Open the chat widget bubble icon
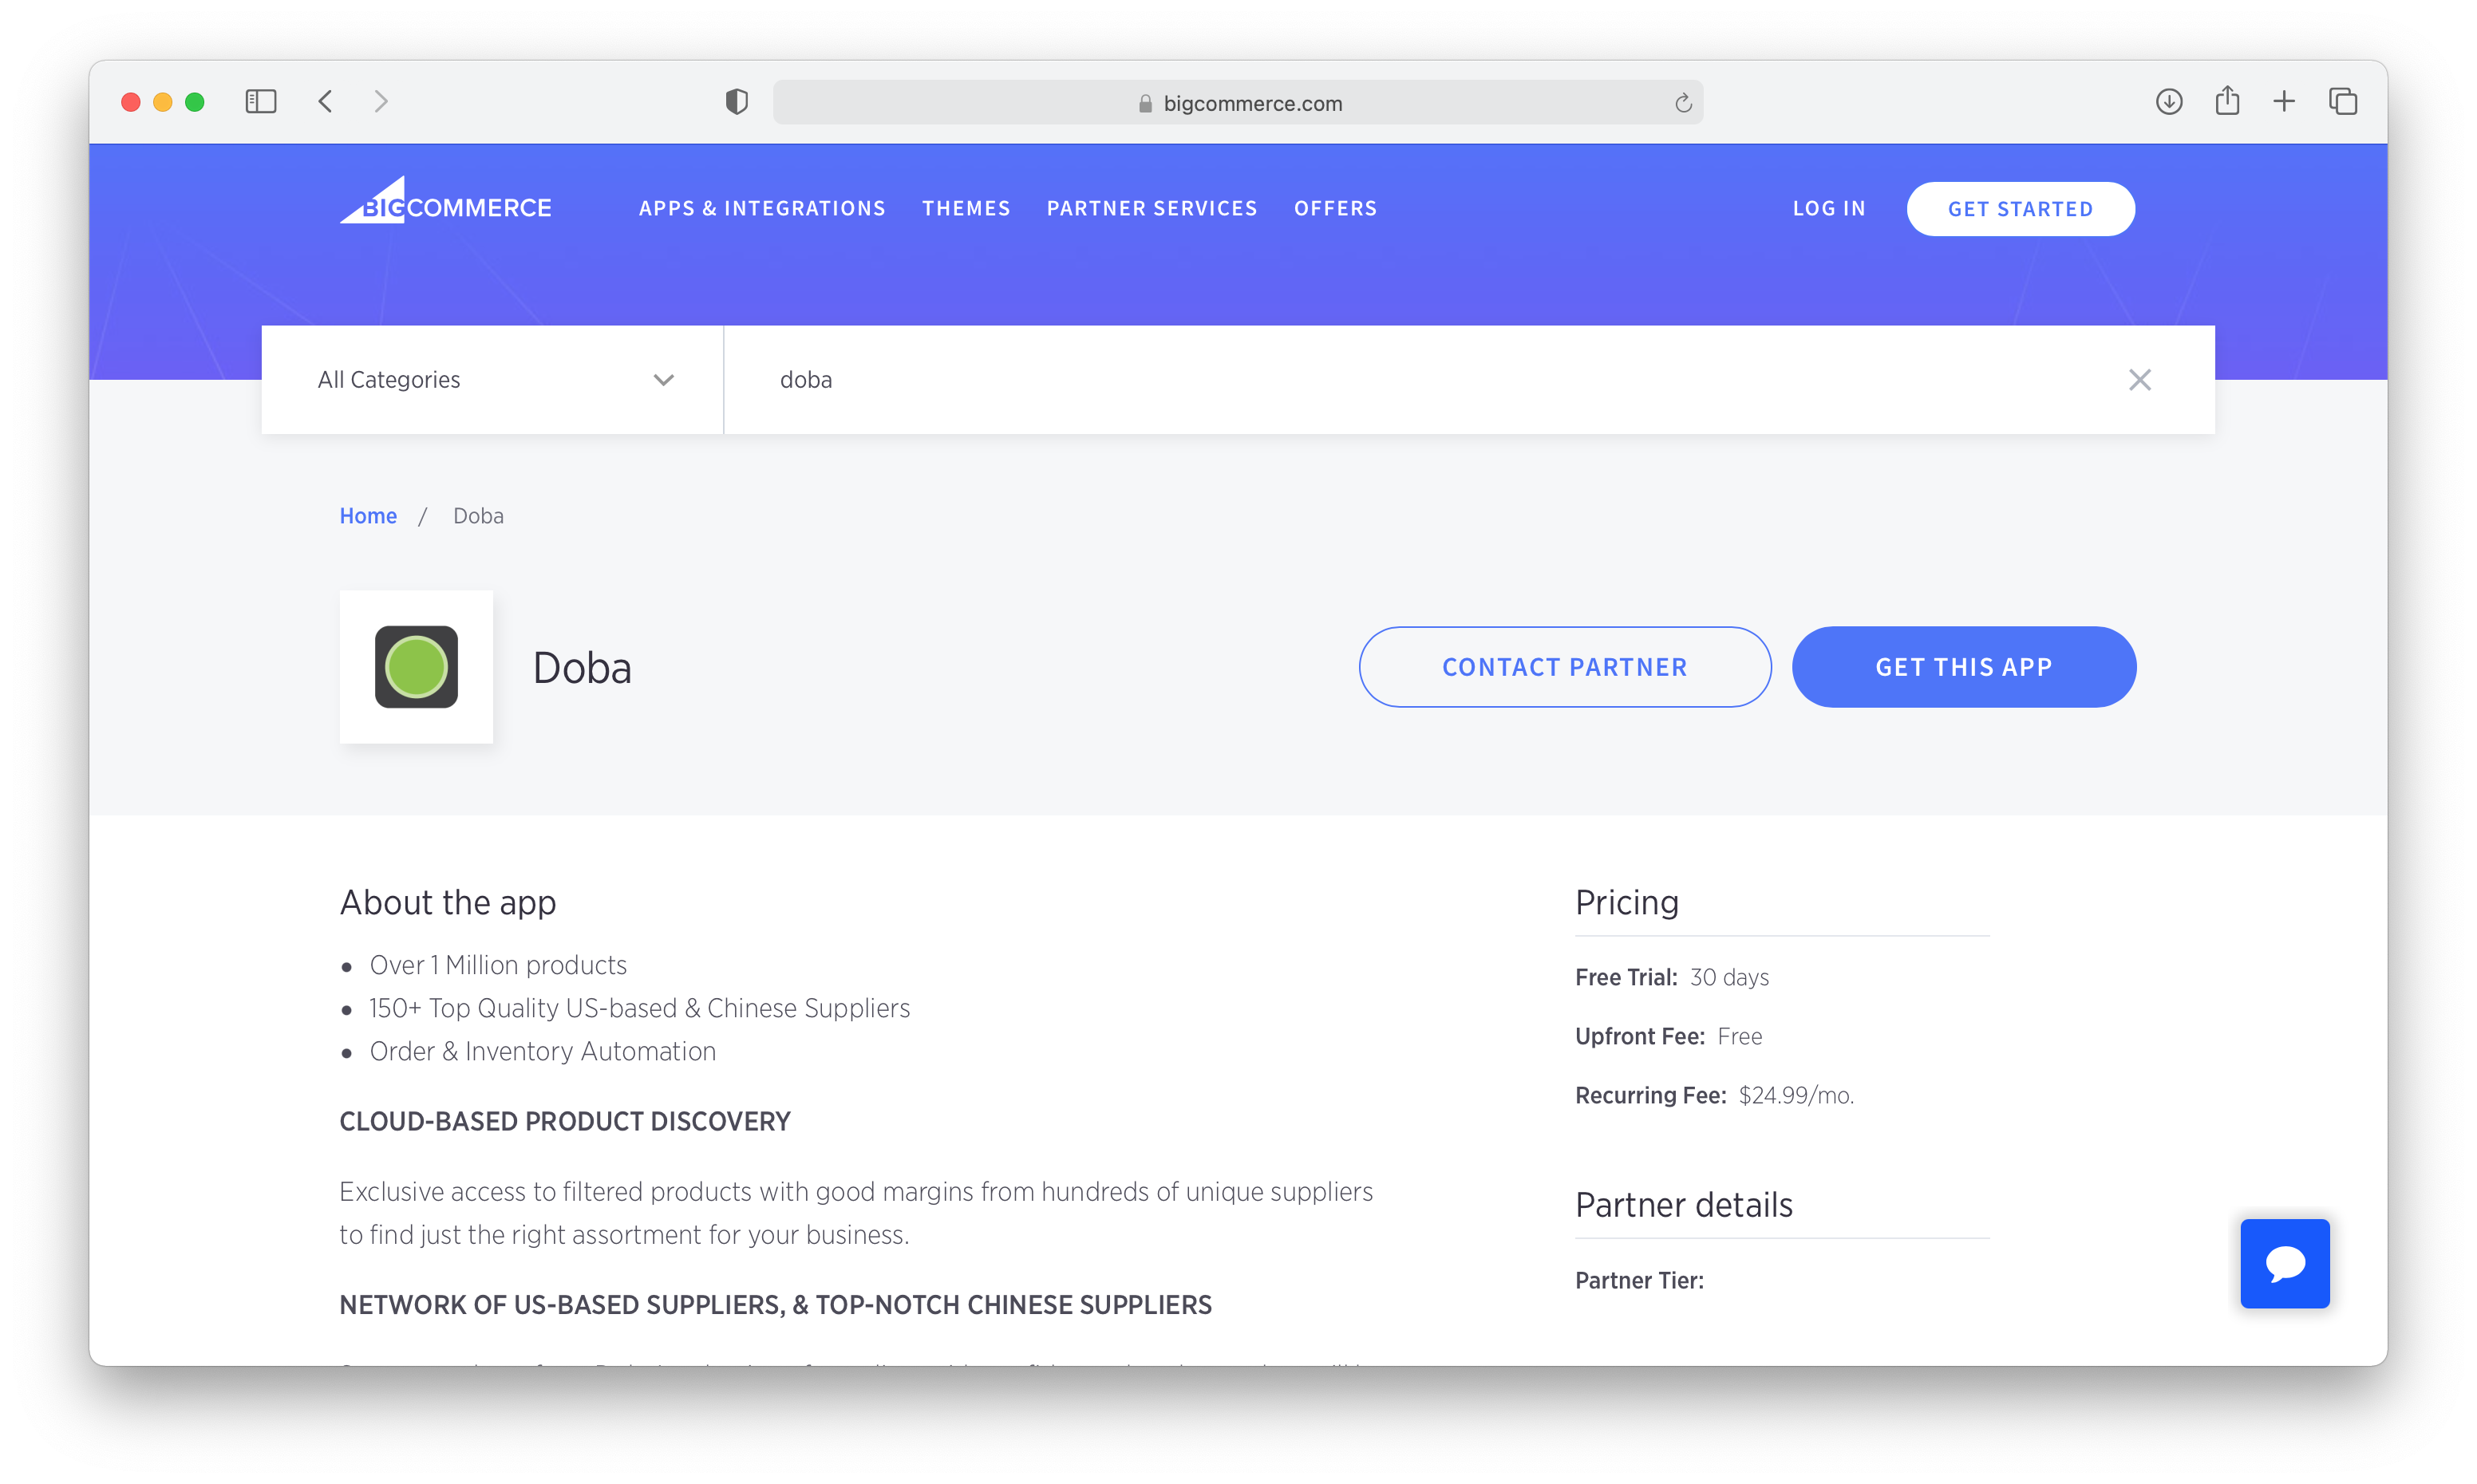The width and height of the screenshot is (2477, 1484). (2284, 1263)
